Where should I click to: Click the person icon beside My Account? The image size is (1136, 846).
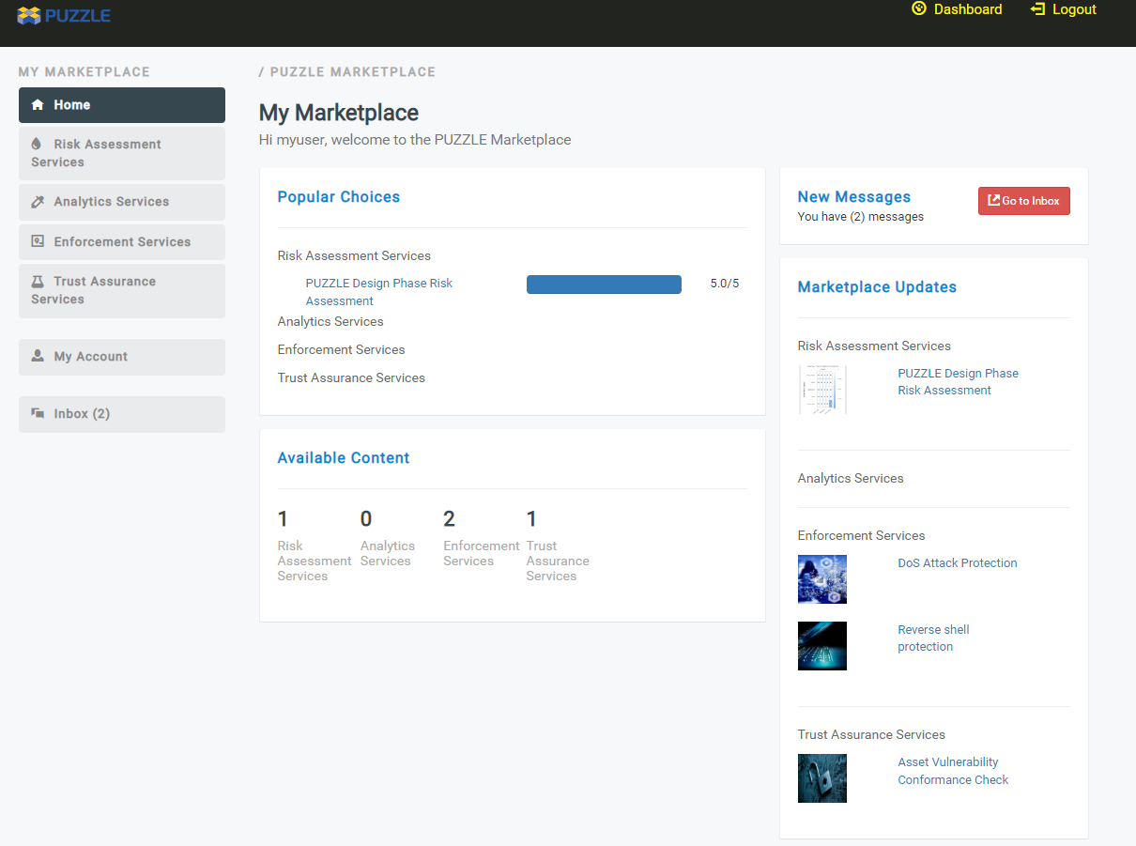38,356
